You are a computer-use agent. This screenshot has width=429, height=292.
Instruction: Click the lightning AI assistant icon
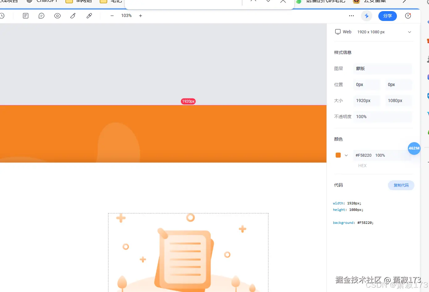tap(366, 16)
